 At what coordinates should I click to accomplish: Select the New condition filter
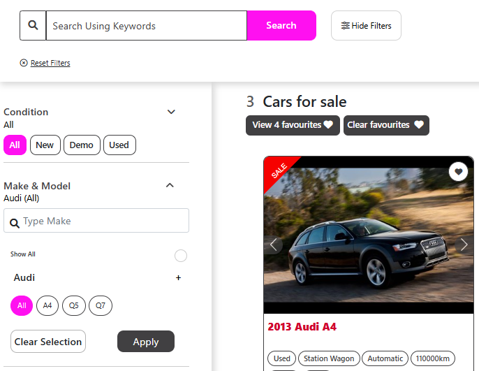tap(45, 145)
